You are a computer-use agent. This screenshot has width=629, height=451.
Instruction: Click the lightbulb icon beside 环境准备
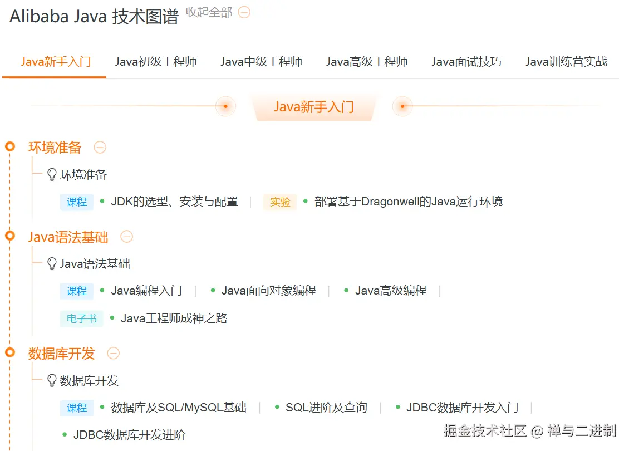[51, 174]
